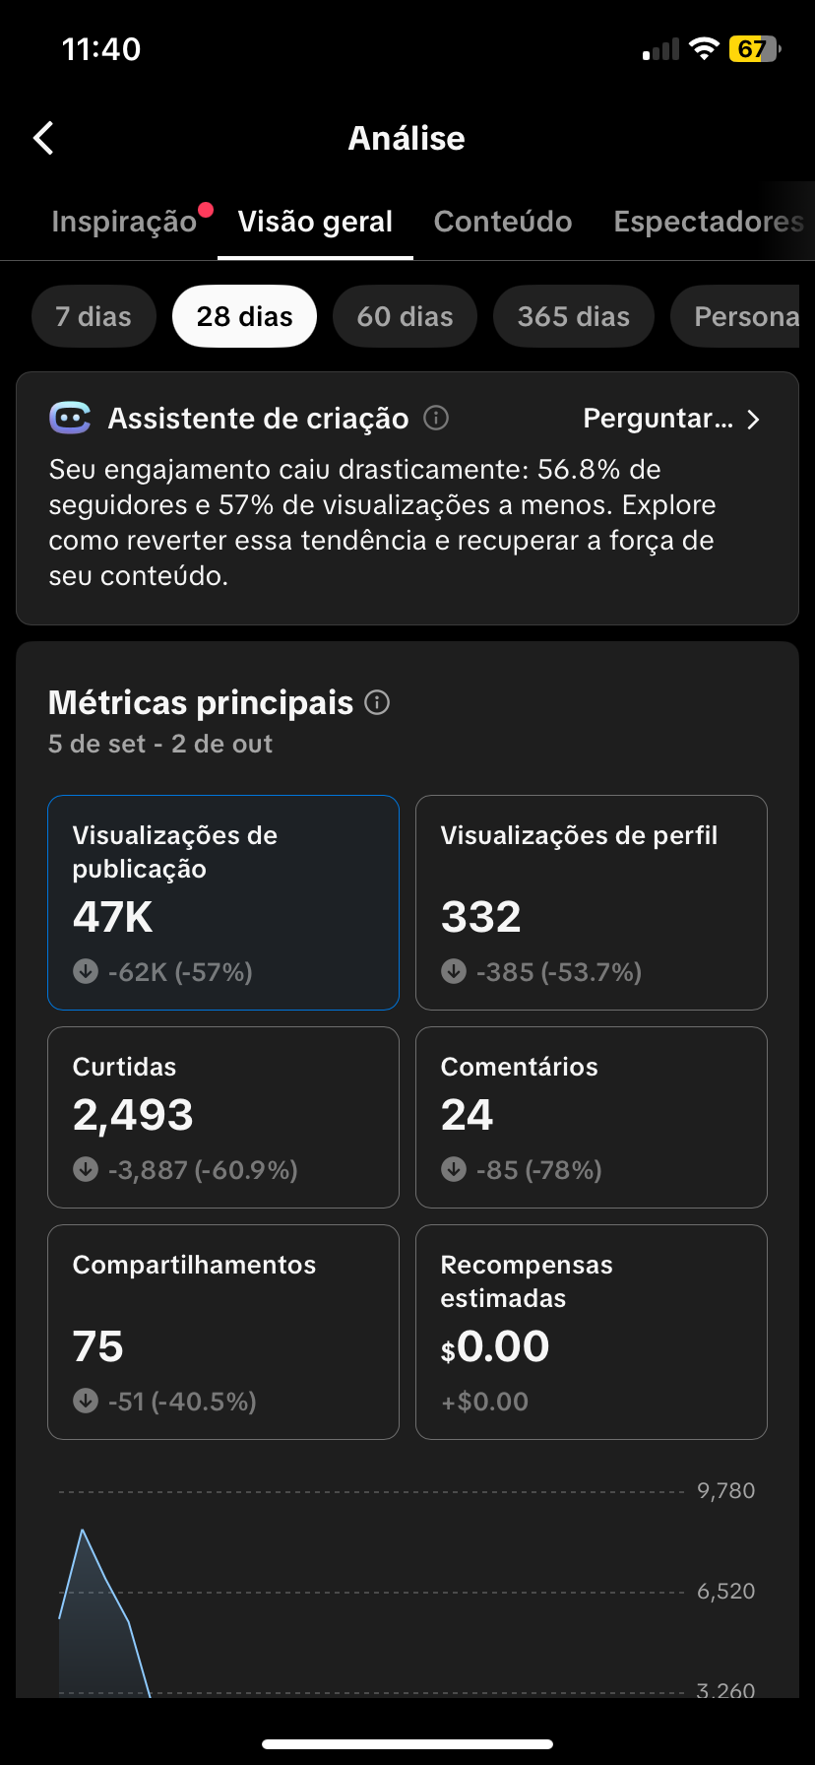Tap the Assistente de criação robot icon
The width and height of the screenshot is (815, 1765).
(x=70, y=419)
